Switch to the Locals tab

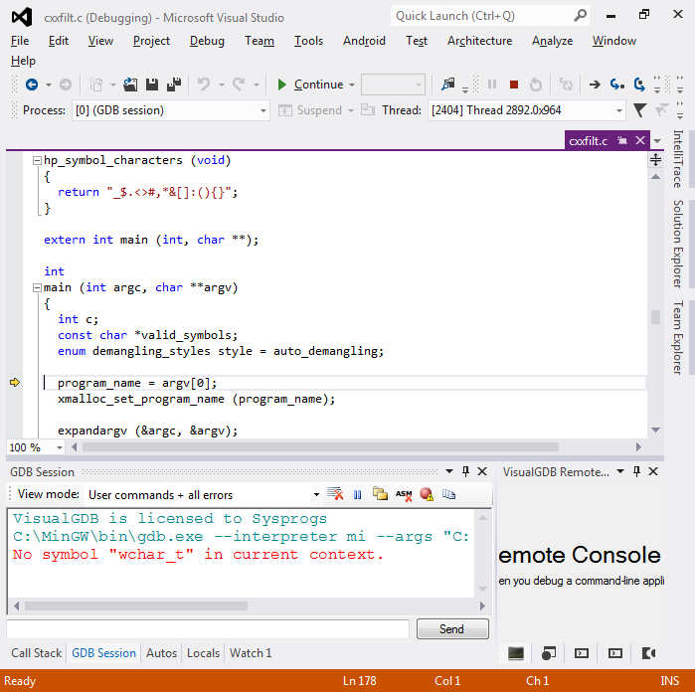203,652
